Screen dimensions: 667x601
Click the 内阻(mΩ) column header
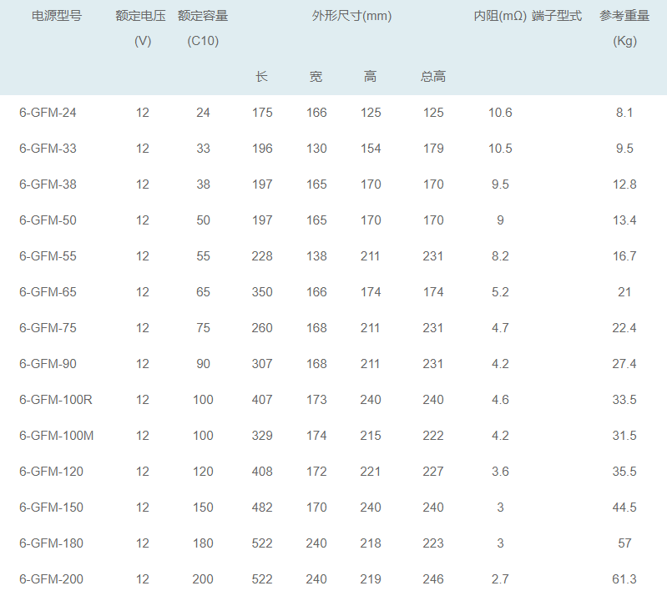click(499, 16)
